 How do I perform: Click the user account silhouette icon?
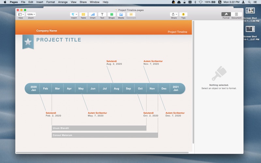click(243, 2)
